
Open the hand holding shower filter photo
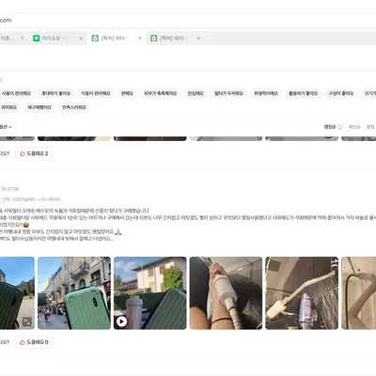point(226,293)
